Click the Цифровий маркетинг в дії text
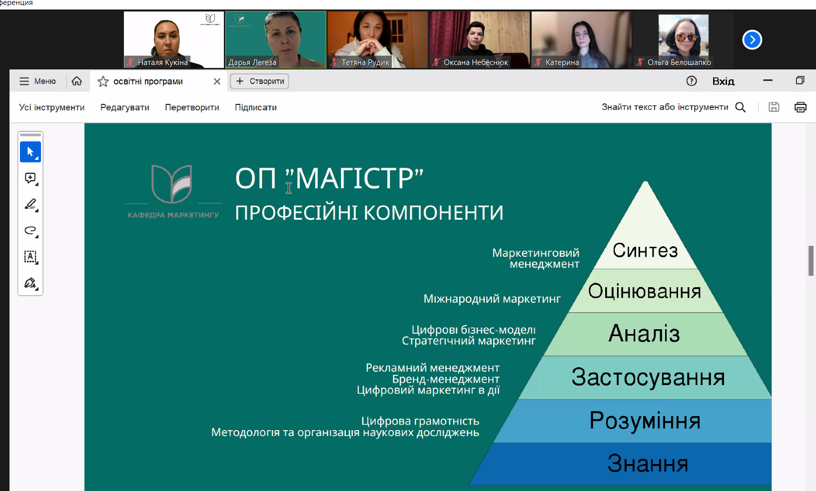The height and width of the screenshot is (491, 816). pyautogui.click(x=428, y=390)
